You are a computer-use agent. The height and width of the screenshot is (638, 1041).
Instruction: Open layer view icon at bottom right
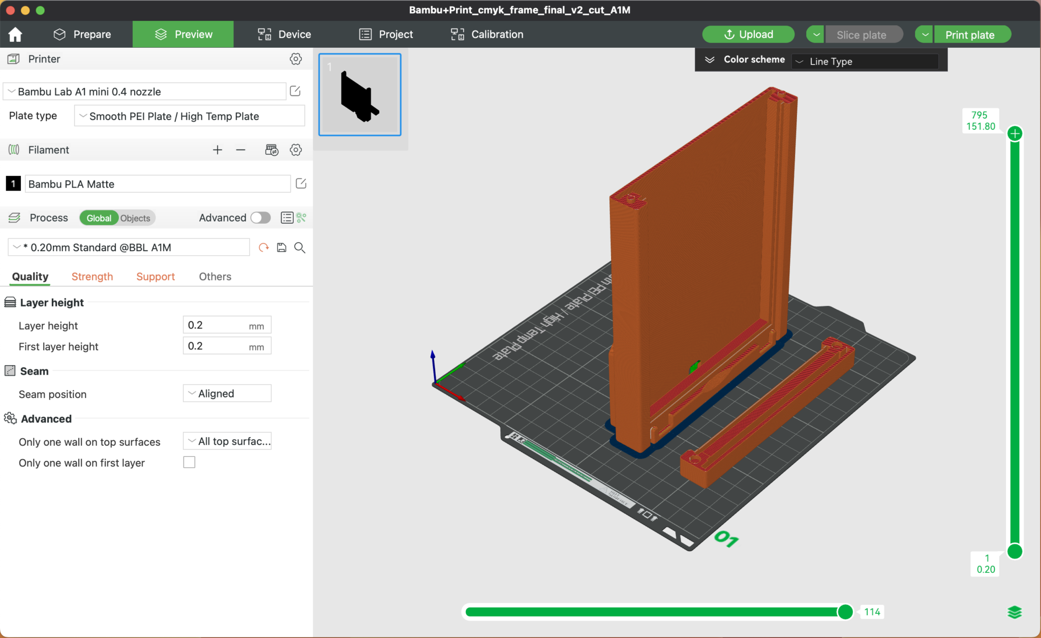click(x=1014, y=612)
